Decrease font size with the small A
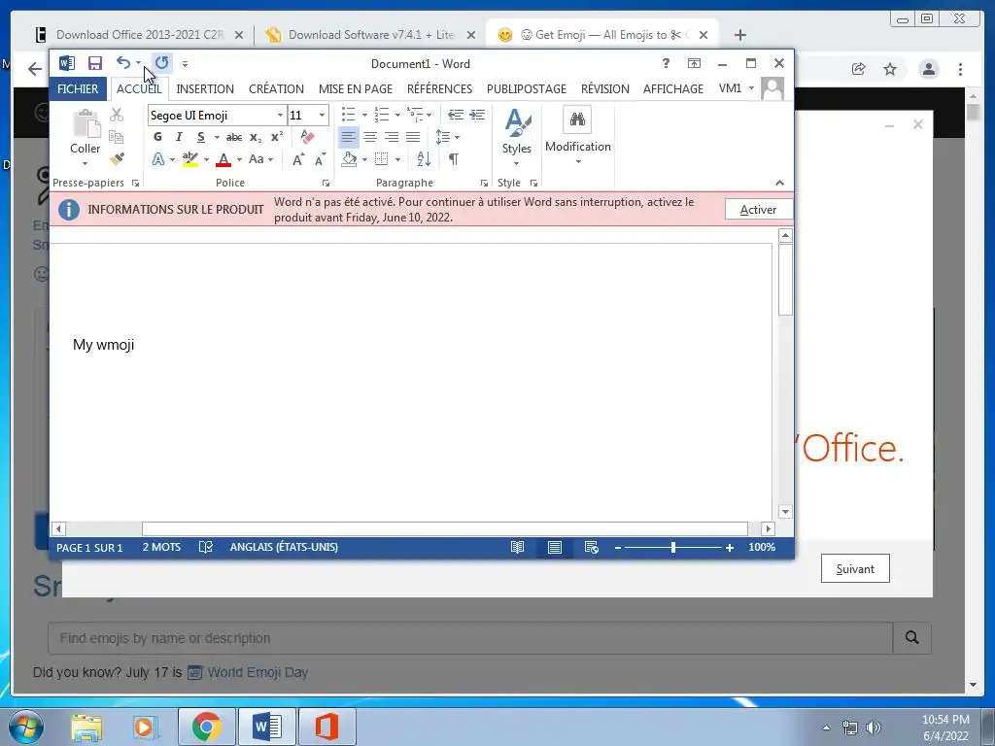The width and height of the screenshot is (995, 746). tap(320, 159)
